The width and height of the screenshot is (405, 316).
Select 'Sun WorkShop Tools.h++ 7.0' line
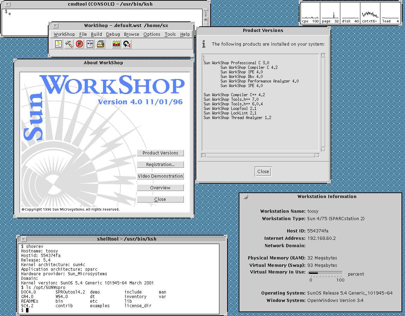pos(231,100)
